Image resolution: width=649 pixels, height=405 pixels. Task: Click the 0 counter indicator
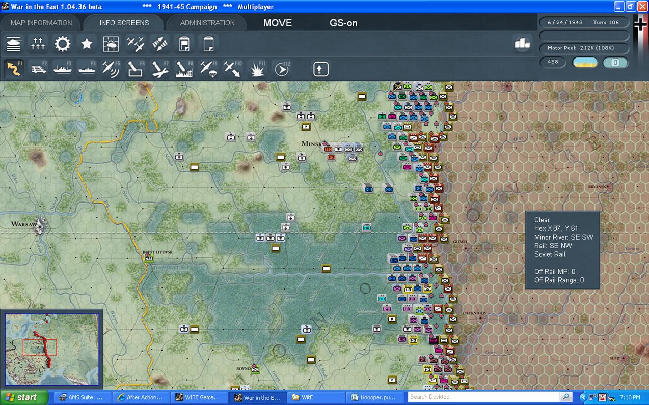615,62
